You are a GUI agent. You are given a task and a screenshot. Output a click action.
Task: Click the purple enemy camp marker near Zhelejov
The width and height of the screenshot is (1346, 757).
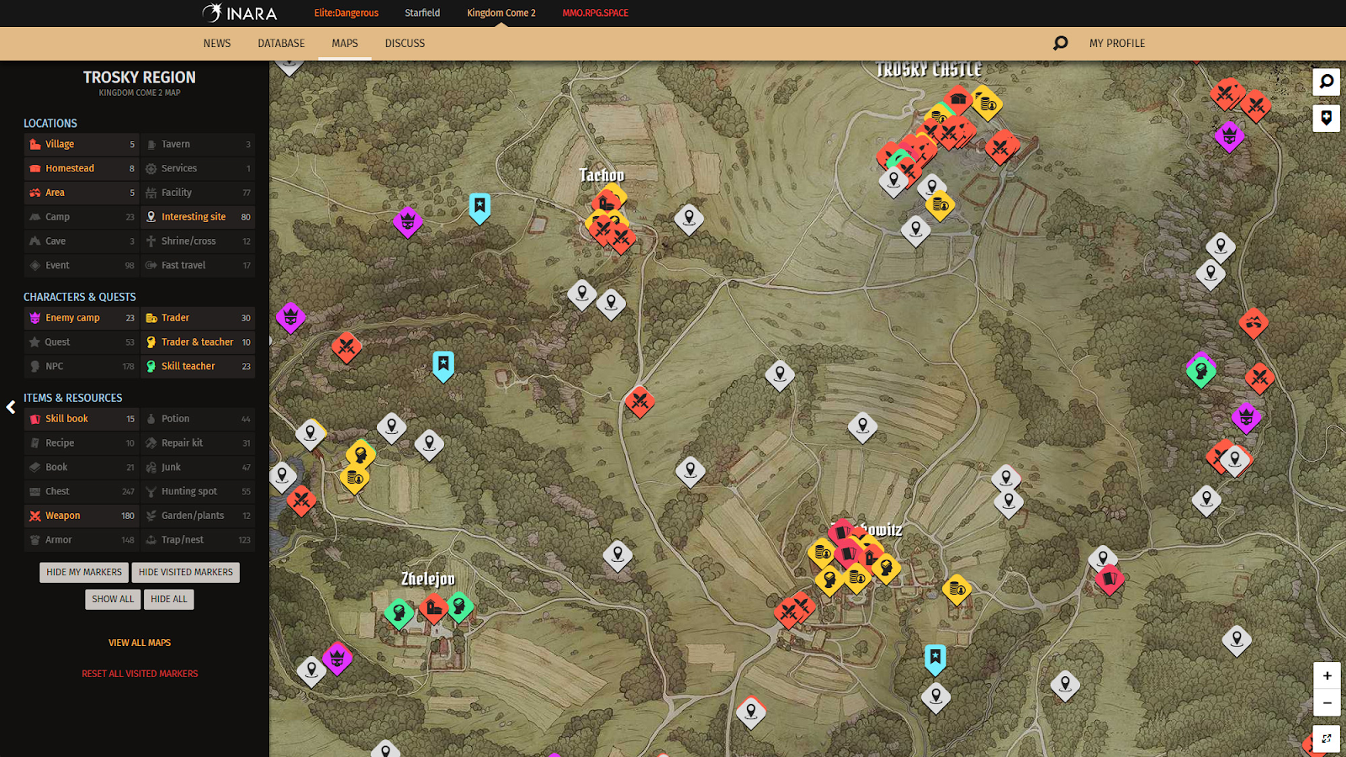click(337, 659)
